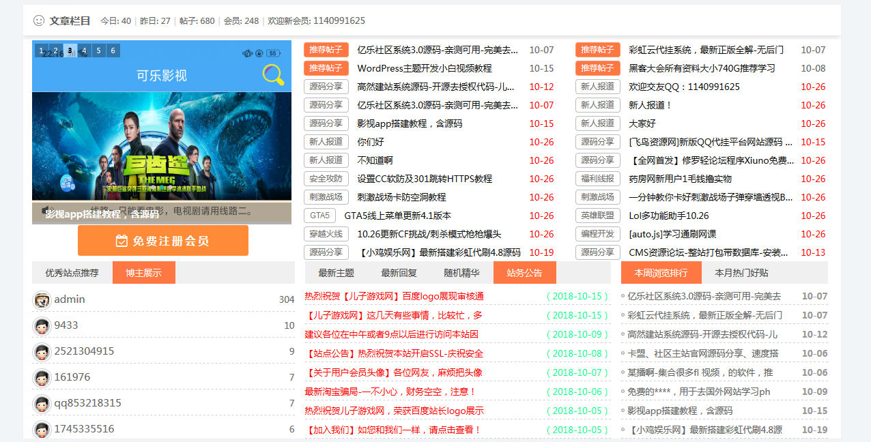871x442 pixels.
Task: Open announcement 【站点公告】热烈祝贺本站开启SSL
Action: click(x=394, y=353)
